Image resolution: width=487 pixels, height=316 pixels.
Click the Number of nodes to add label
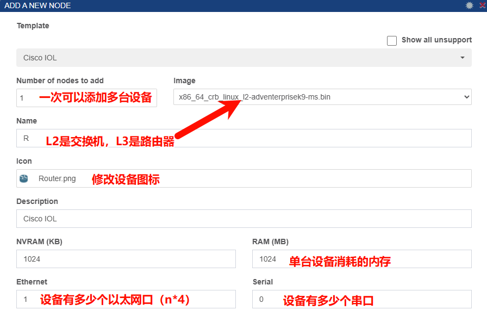pyautogui.click(x=60, y=80)
